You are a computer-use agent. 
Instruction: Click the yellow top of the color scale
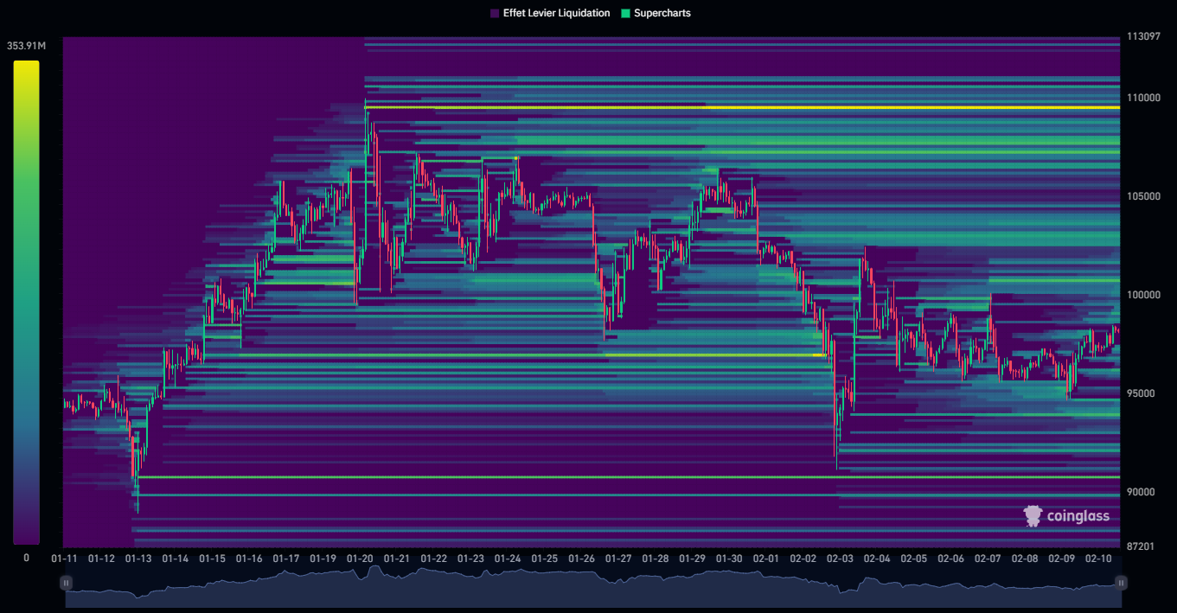click(x=26, y=66)
